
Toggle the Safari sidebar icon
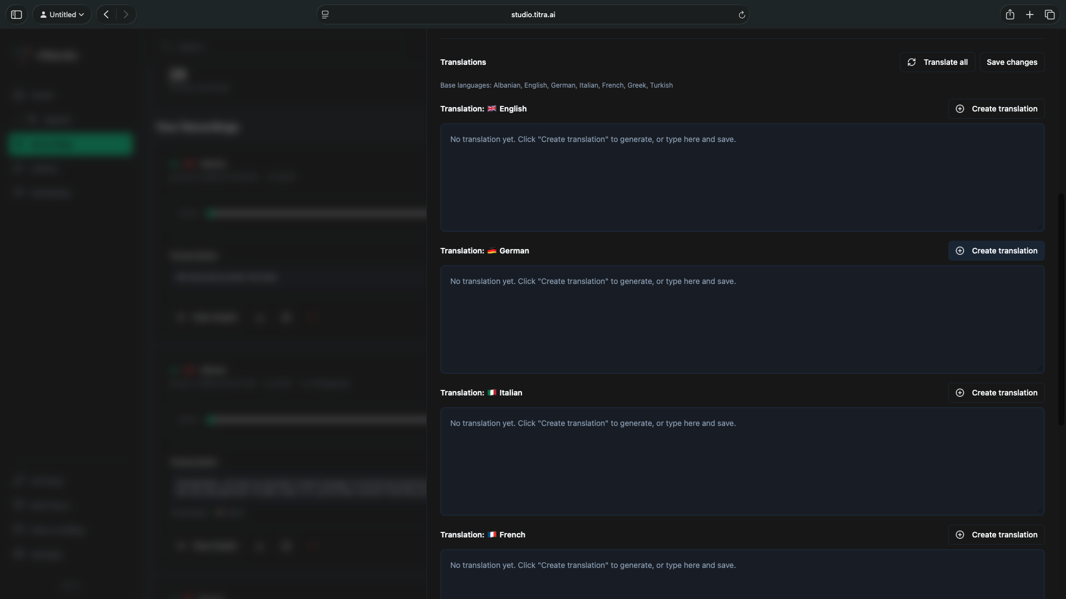[17, 14]
